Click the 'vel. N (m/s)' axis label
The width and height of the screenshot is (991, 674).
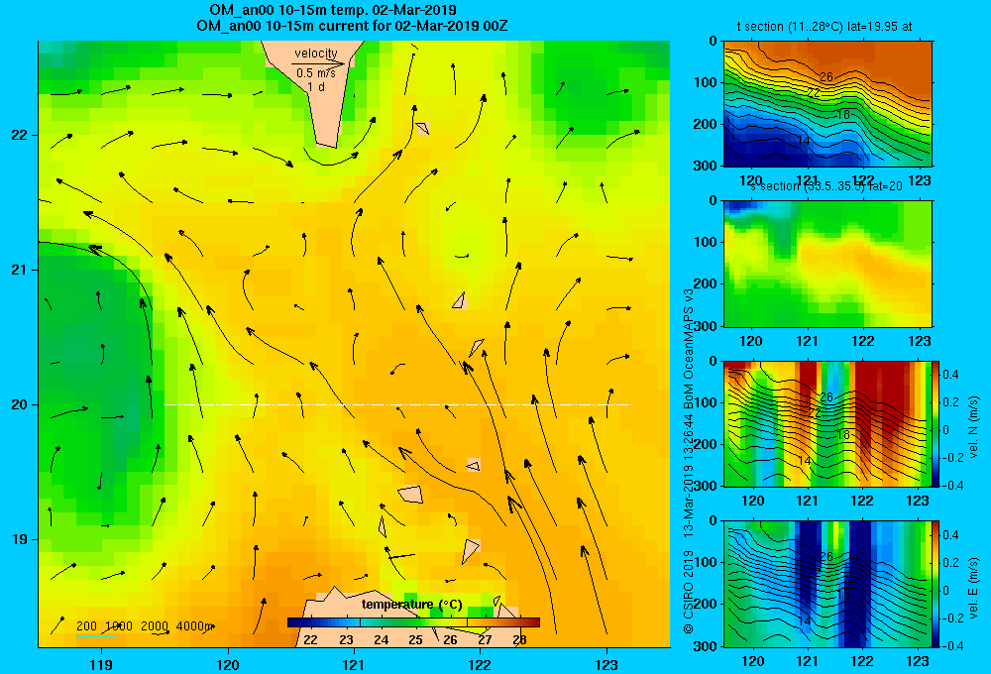(974, 427)
